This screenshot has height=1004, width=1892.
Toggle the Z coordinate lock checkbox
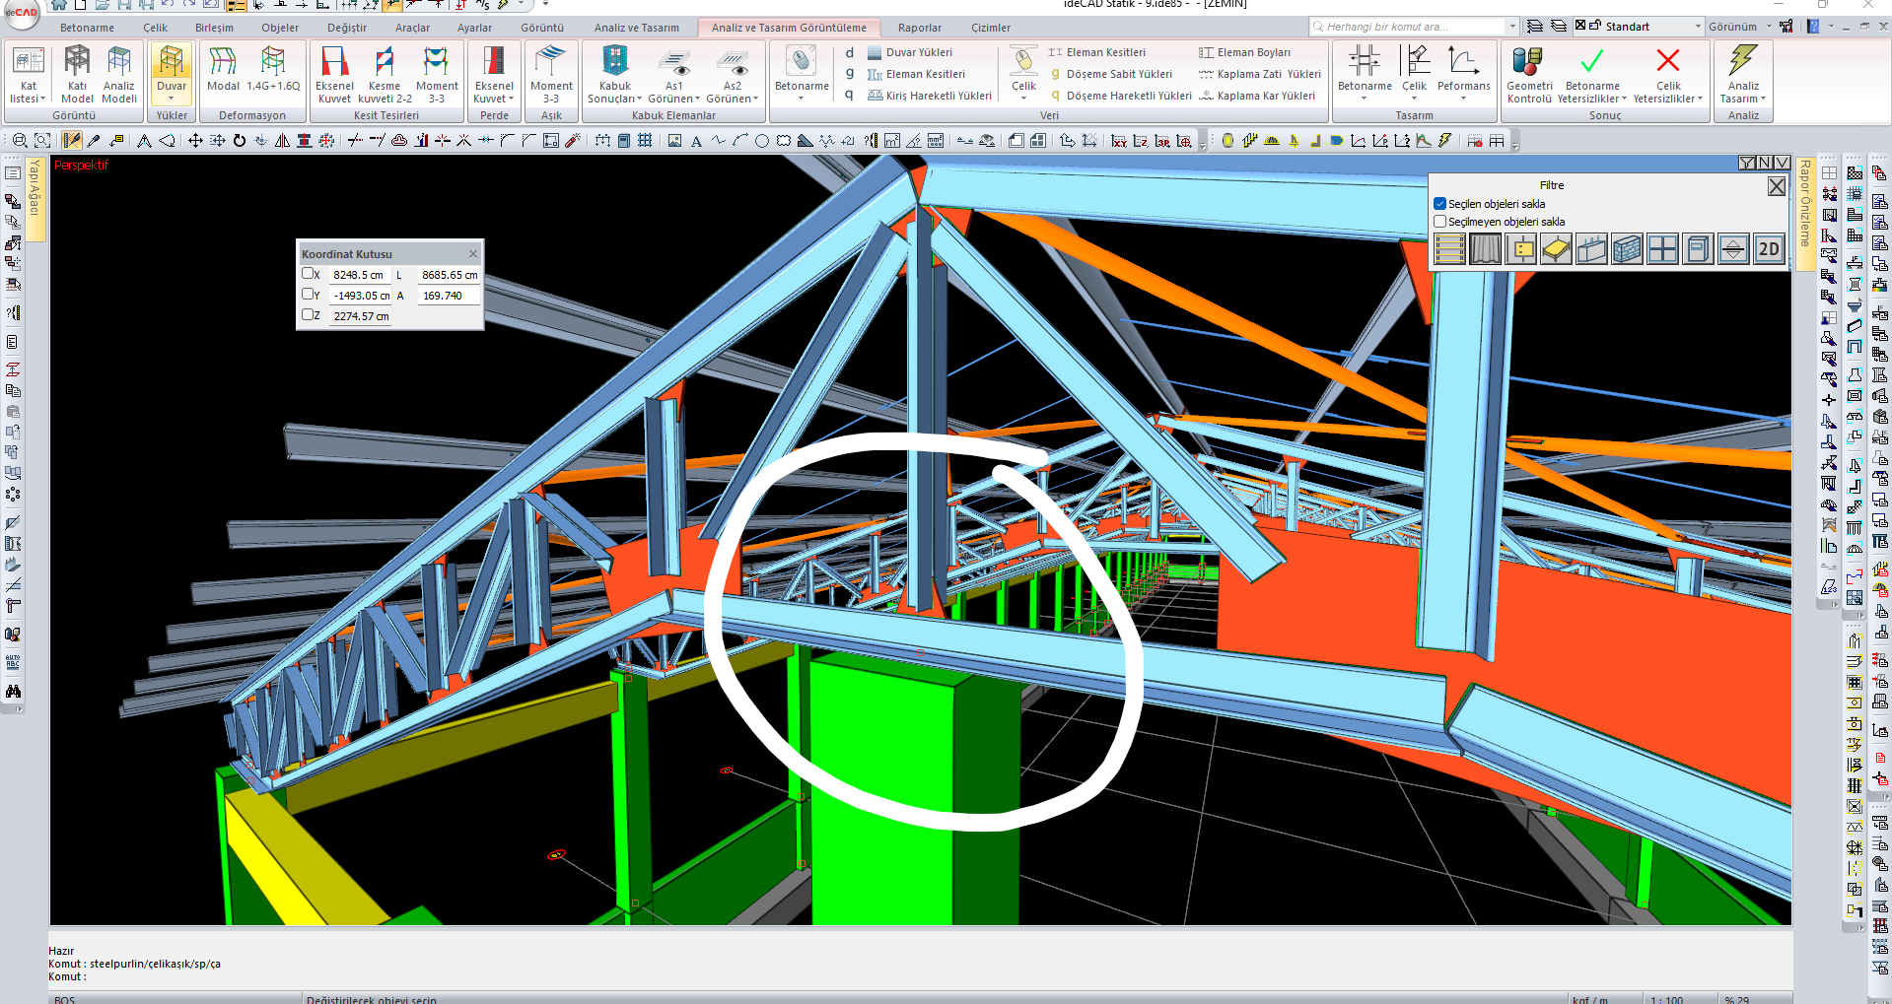click(308, 314)
